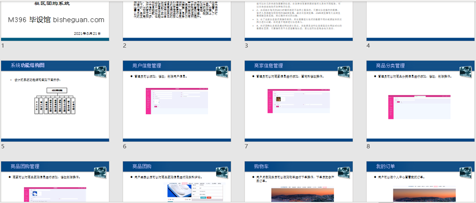Select the blank slide 4 thumbnail
The height and width of the screenshot is (203, 476).
(x=421, y=21)
